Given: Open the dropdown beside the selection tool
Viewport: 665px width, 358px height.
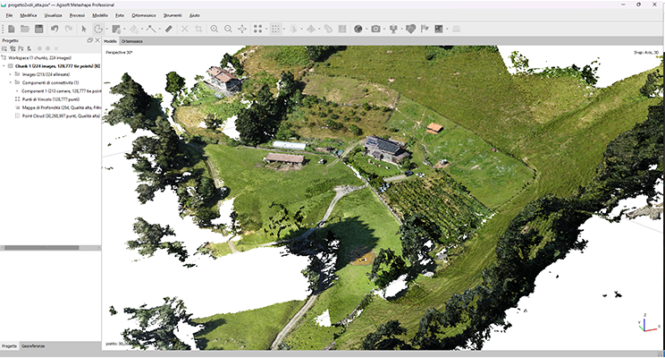Looking at the screenshot, I should (106, 29).
